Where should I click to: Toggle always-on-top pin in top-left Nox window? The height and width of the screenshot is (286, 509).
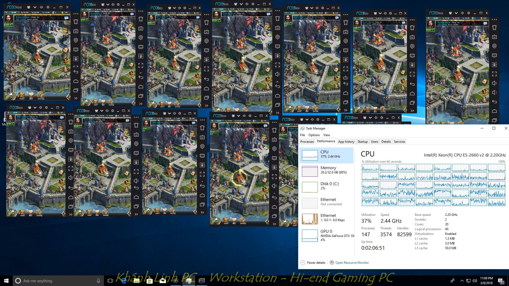(41, 7)
